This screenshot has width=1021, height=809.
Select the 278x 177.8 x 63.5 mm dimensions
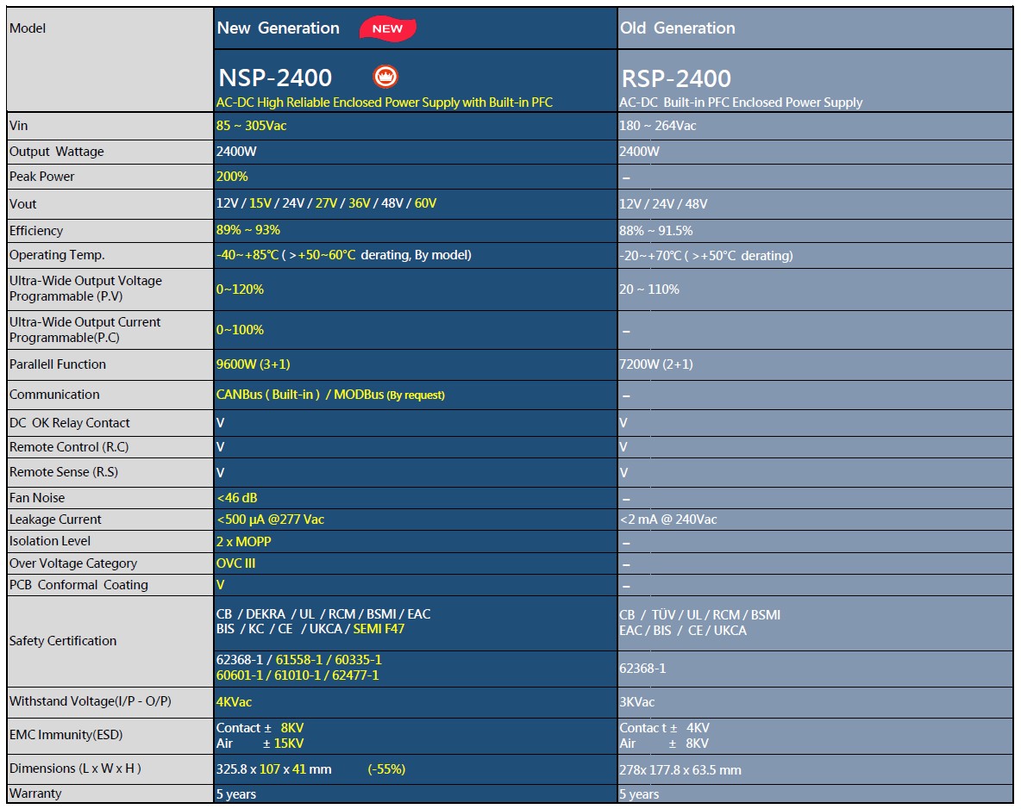(680, 770)
